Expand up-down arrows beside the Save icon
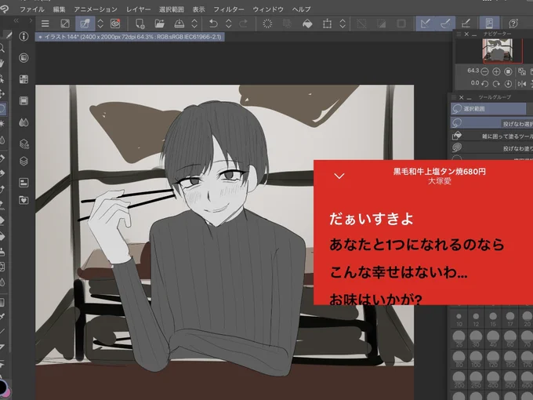The image size is (533, 400). (194, 24)
